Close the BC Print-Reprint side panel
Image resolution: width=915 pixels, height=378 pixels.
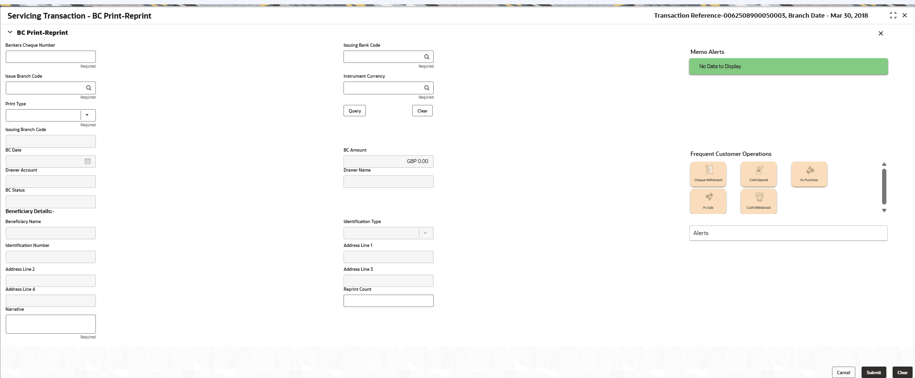click(x=881, y=33)
